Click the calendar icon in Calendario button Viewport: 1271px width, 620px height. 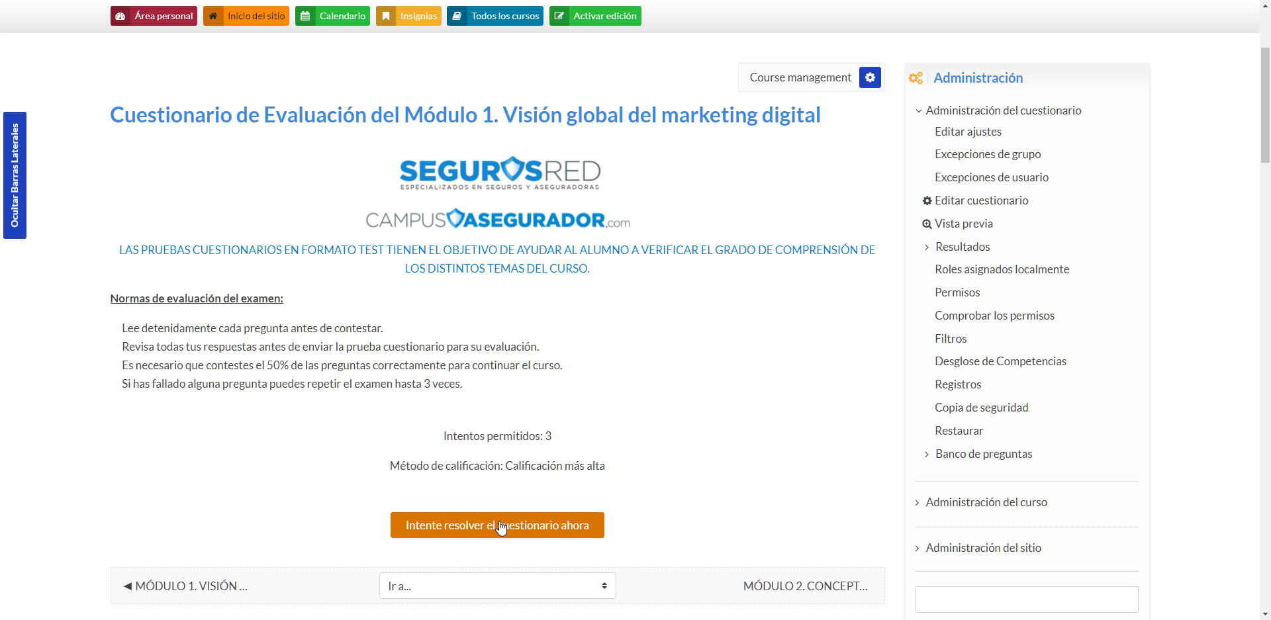coord(305,16)
